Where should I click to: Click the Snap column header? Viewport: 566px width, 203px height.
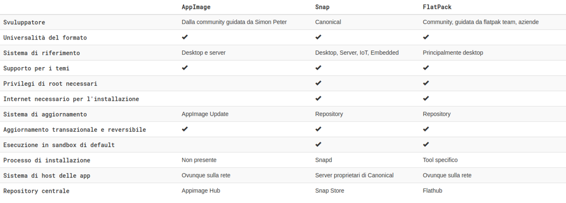322,7
